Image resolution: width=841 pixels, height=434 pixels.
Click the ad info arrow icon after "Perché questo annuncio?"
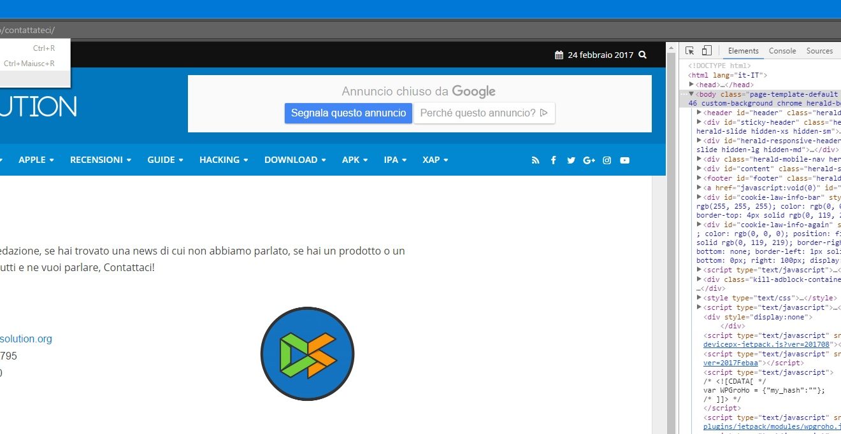(x=543, y=113)
